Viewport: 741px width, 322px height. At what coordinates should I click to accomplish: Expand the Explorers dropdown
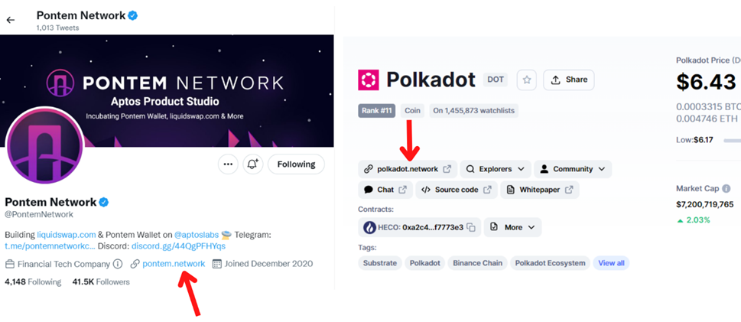tap(496, 169)
